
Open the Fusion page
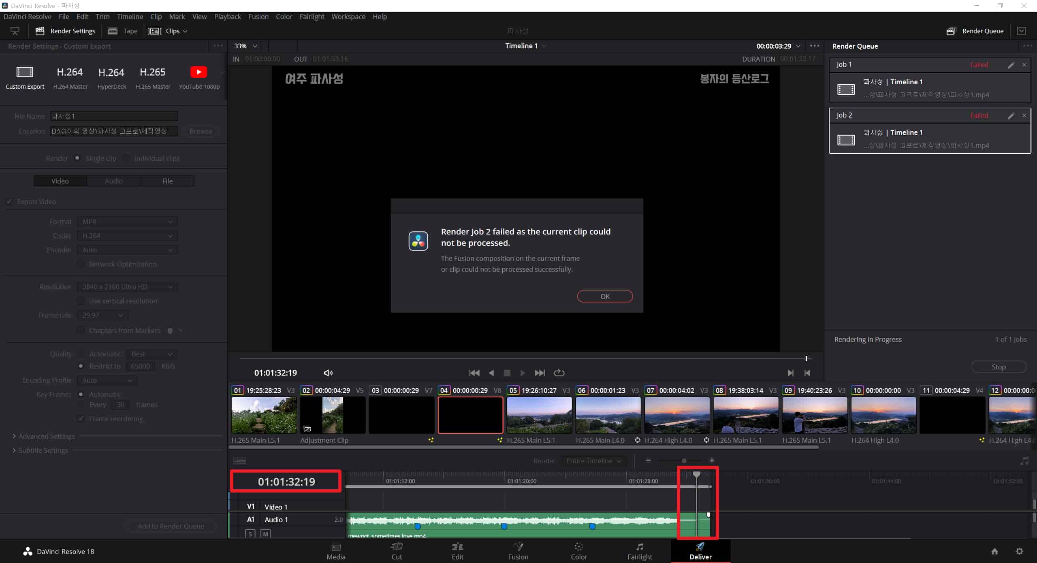point(518,551)
